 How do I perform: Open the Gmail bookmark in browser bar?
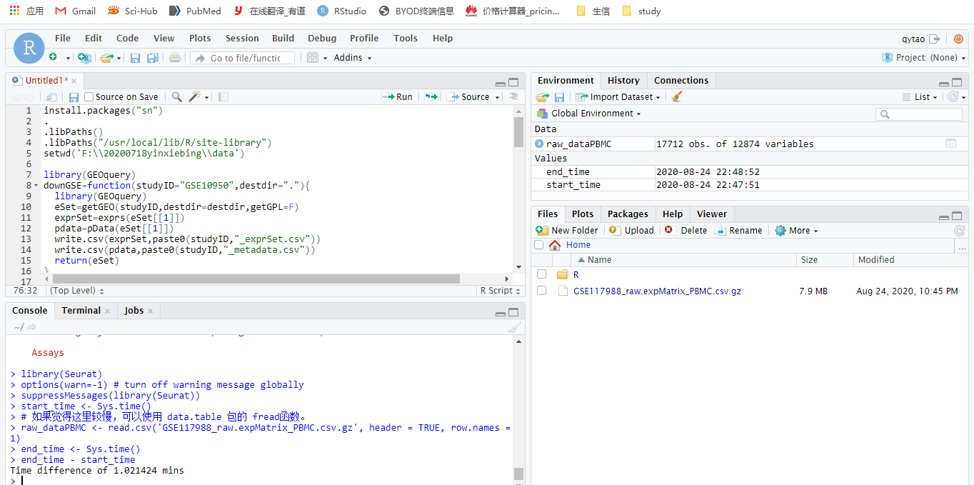click(76, 11)
